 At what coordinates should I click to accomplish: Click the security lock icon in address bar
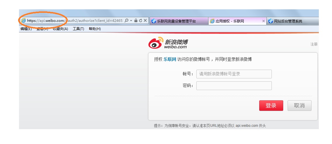tap(136, 21)
